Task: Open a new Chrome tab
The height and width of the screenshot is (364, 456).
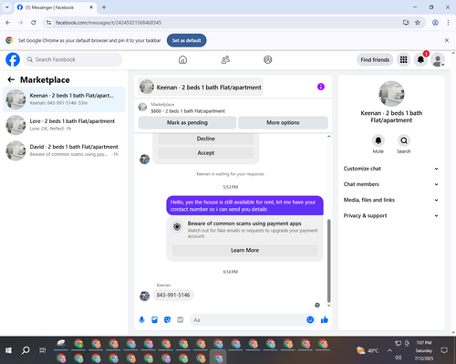Action: tap(104, 7)
